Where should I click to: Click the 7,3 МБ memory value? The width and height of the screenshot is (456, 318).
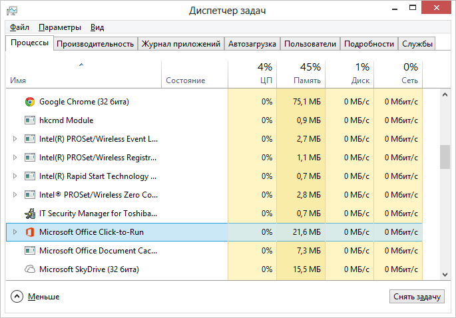pos(309,251)
